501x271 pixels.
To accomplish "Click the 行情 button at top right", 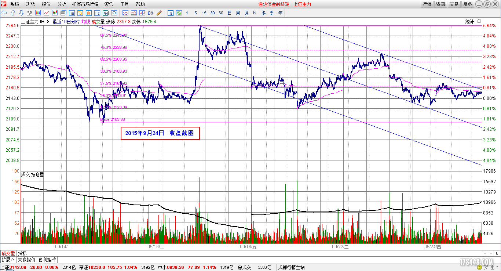I will (x=427, y=4).
